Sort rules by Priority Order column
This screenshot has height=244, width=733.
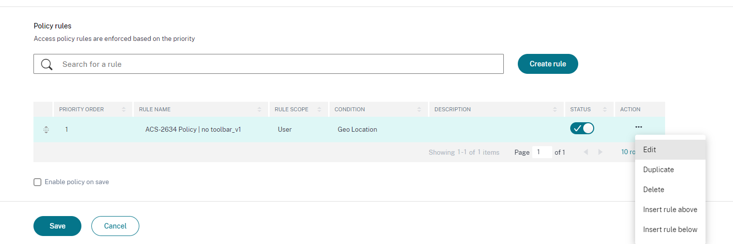point(124,109)
